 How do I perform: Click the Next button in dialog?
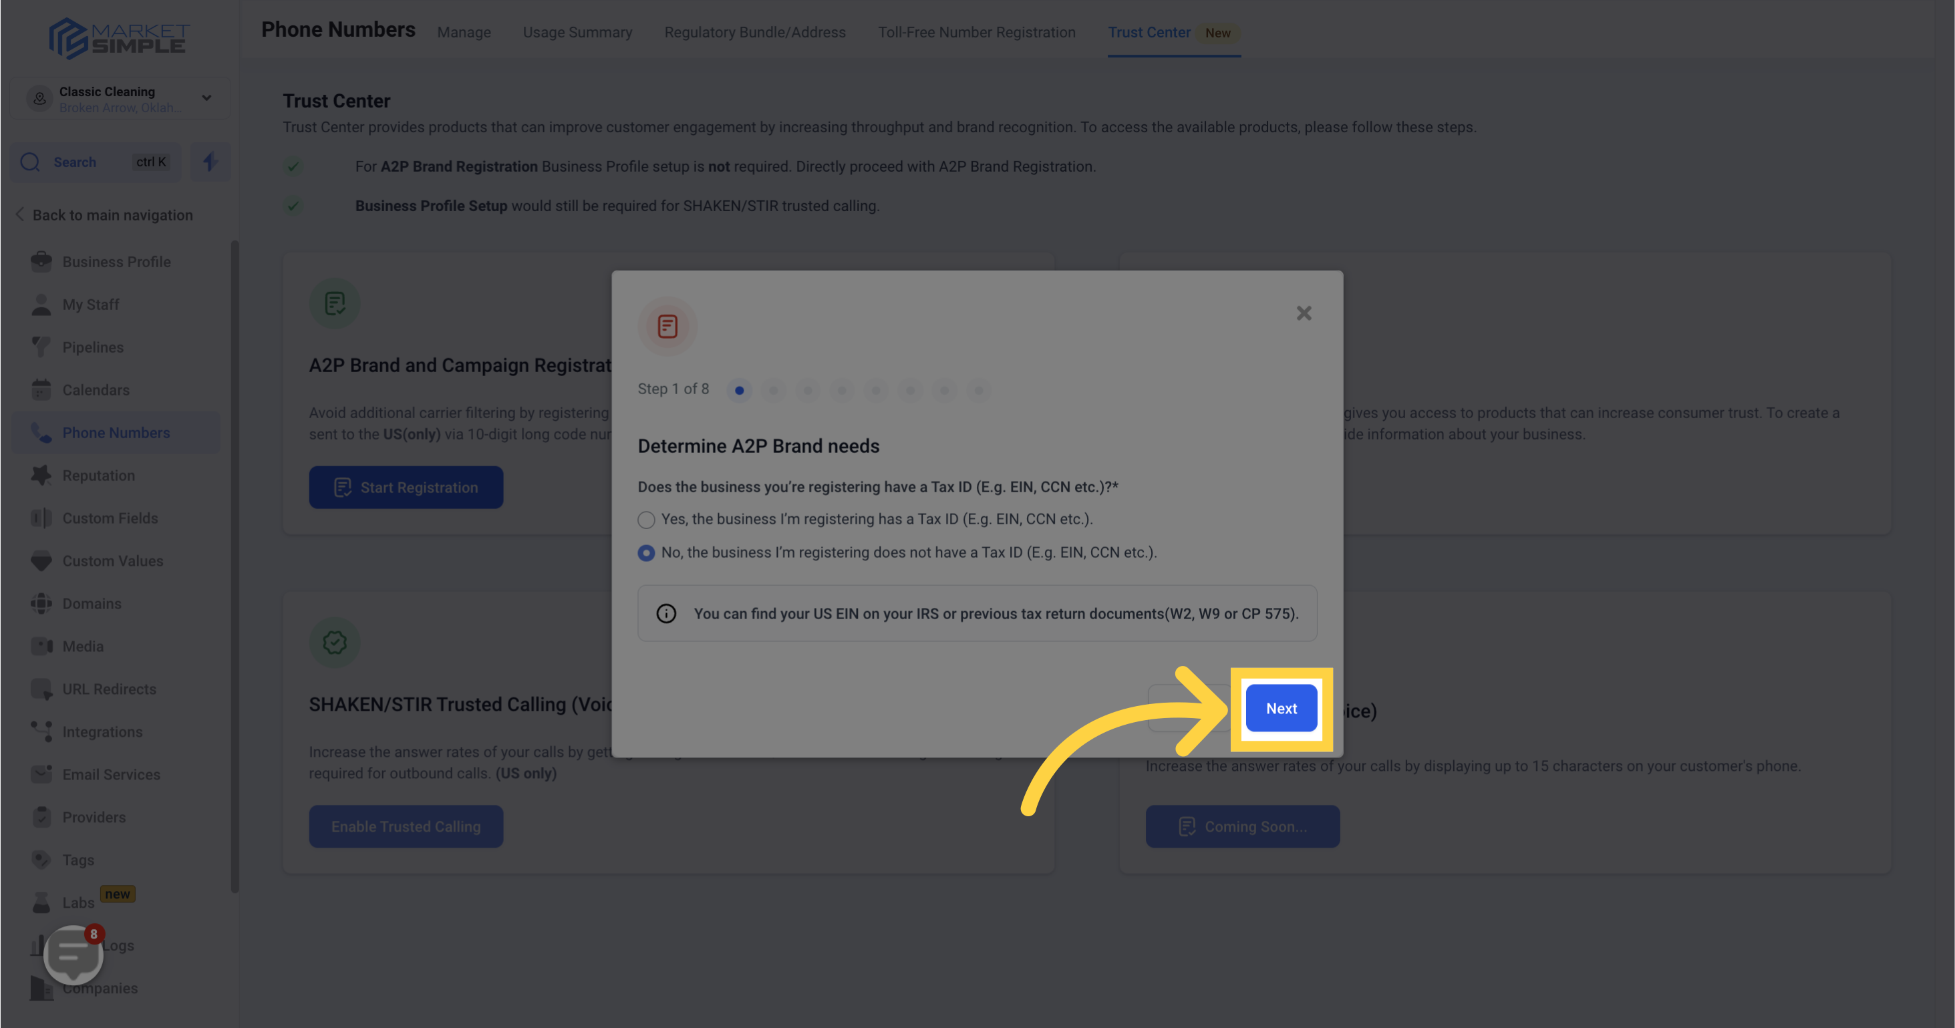(x=1281, y=708)
